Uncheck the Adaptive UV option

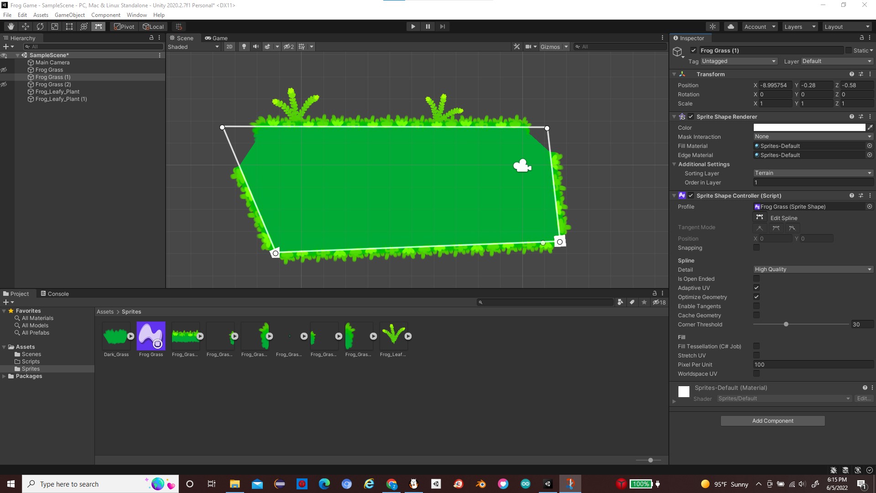(756, 288)
